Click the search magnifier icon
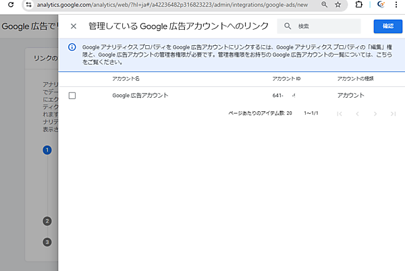The height and width of the screenshot is (271, 405). pos(288,27)
